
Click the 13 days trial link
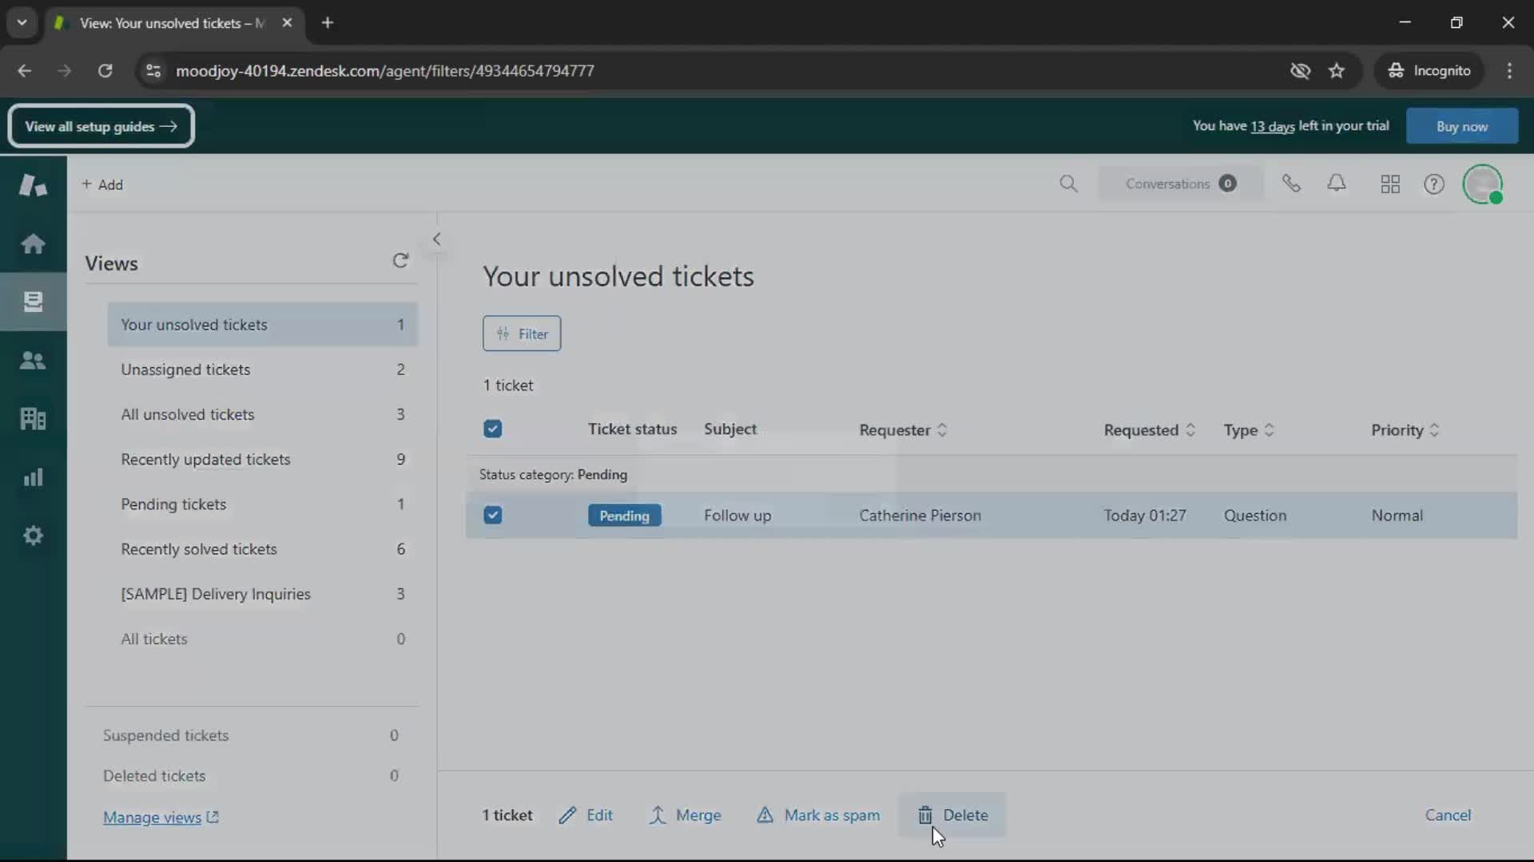(1272, 126)
